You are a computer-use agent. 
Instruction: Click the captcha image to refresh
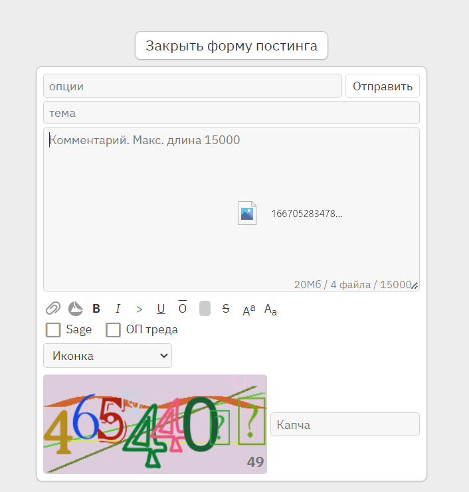[x=155, y=424]
